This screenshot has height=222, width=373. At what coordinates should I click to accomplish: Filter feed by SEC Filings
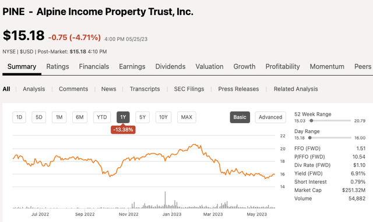click(189, 89)
